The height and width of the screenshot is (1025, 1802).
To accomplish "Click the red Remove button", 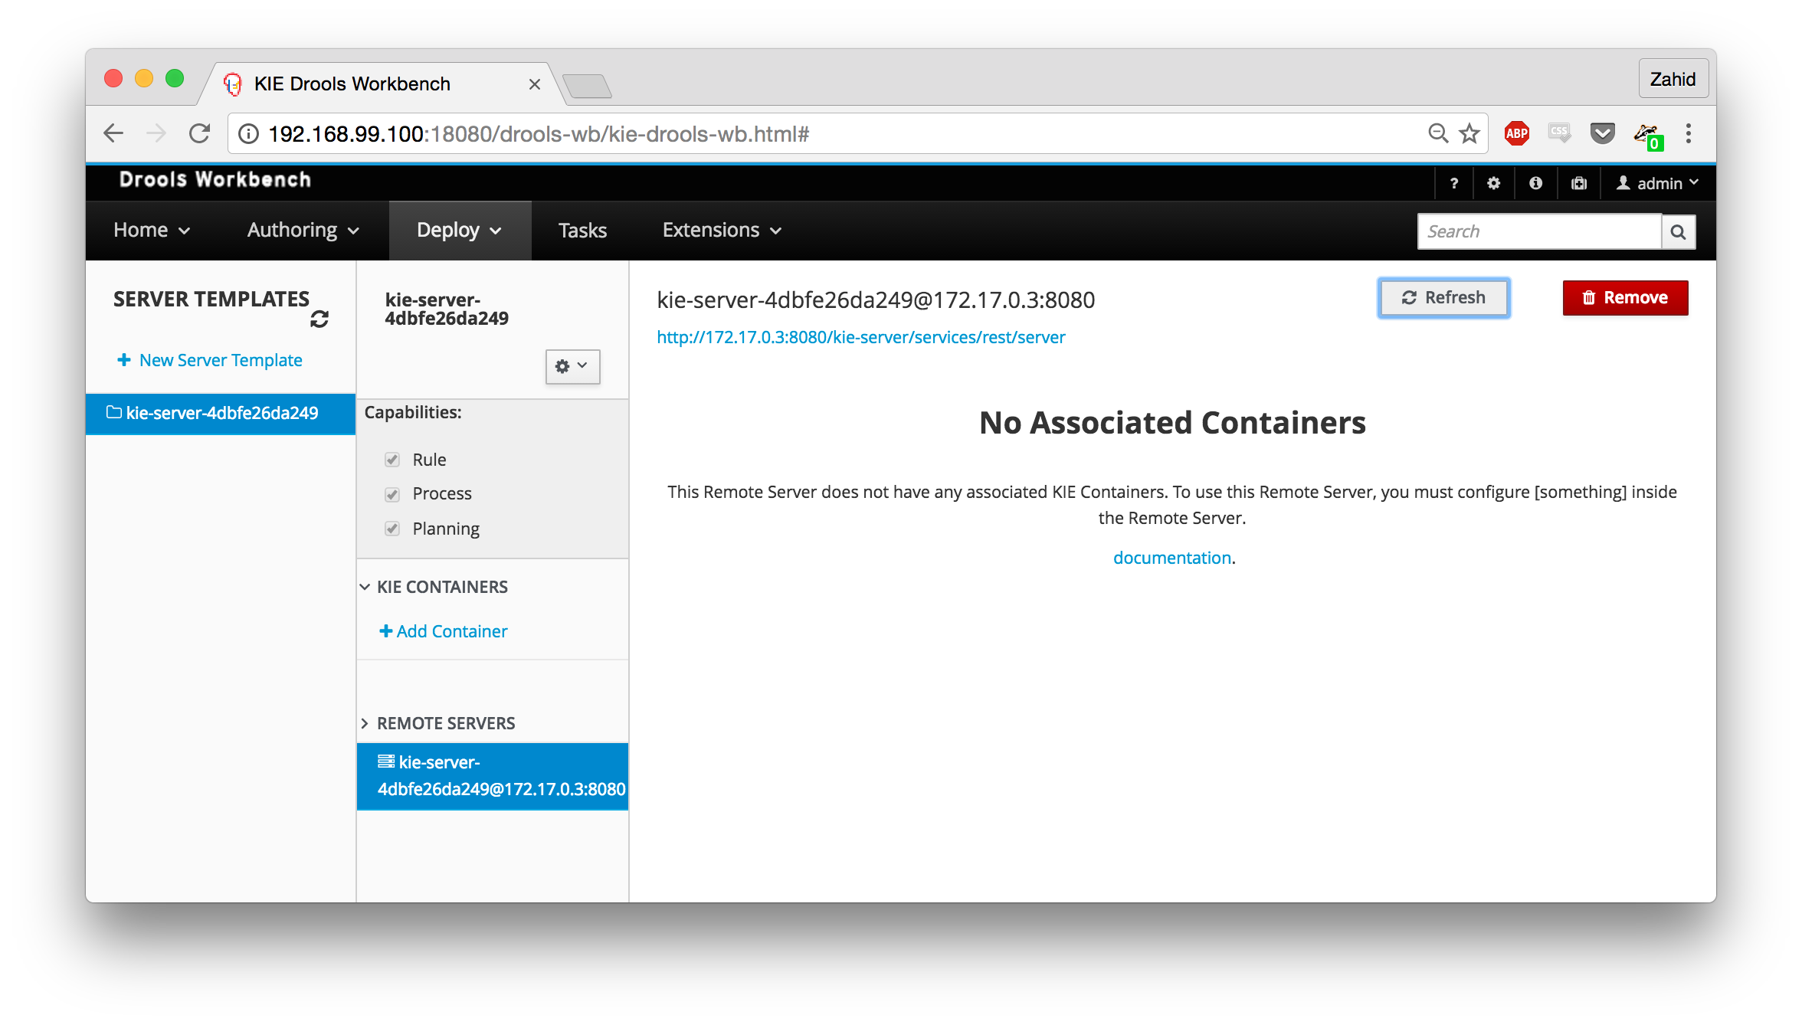I will click(1624, 298).
